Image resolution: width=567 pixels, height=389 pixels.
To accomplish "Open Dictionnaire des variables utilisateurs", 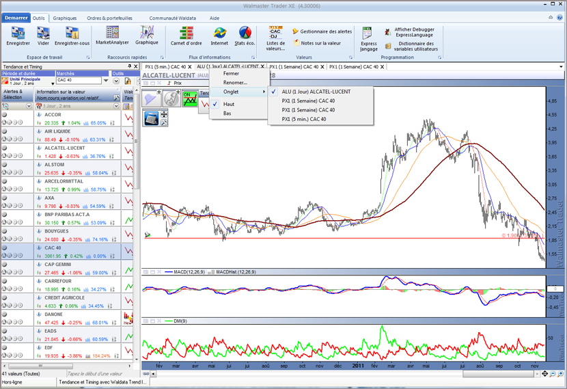I will [411, 46].
